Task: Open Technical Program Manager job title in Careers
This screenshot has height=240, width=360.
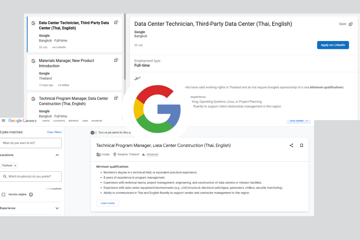Action: pyautogui.click(x=163, y=145)
